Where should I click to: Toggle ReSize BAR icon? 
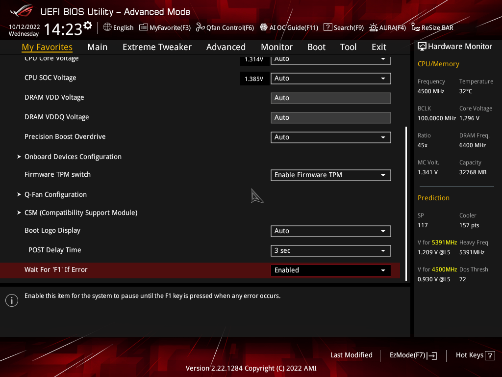coord(416,27)
